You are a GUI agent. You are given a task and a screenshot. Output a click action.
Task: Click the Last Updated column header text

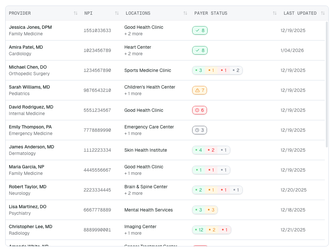click(300, 13)
